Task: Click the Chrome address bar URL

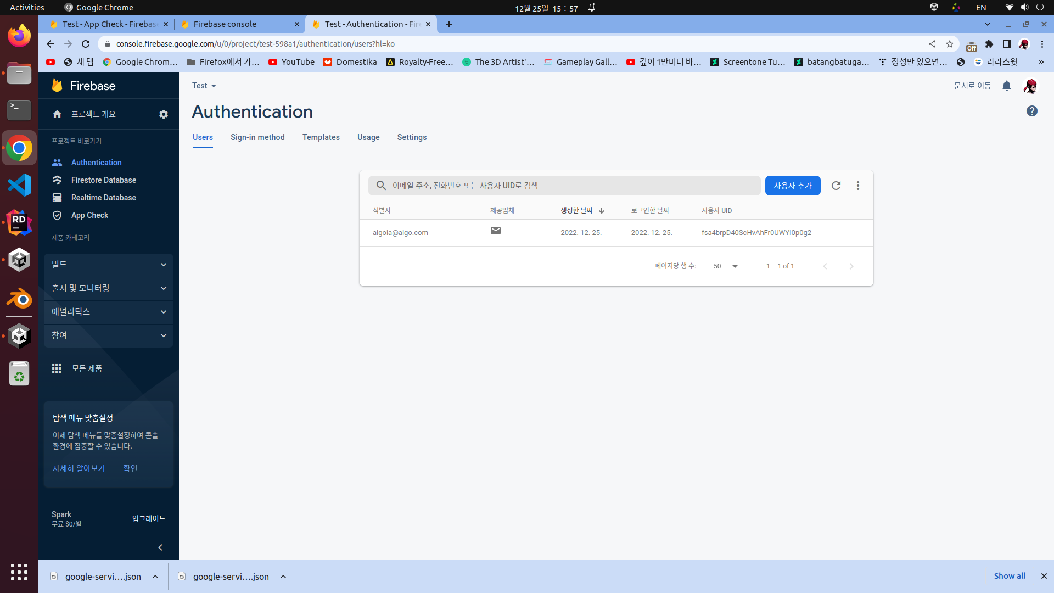Action: 255,44
